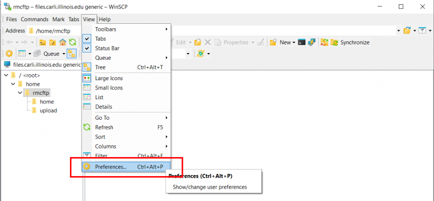
Task: Open the Files menu
Action: coord(11,20)
